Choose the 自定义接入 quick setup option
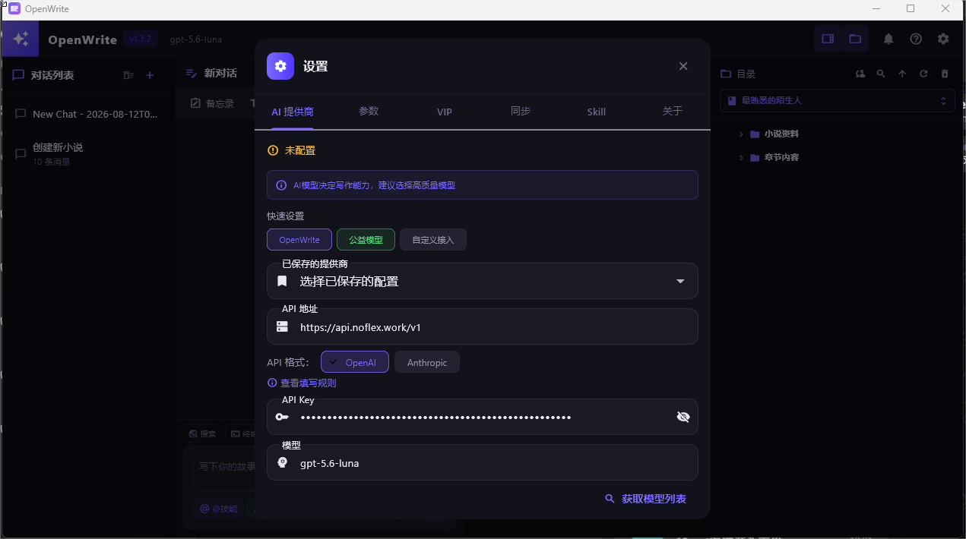 tap(433, 240)
